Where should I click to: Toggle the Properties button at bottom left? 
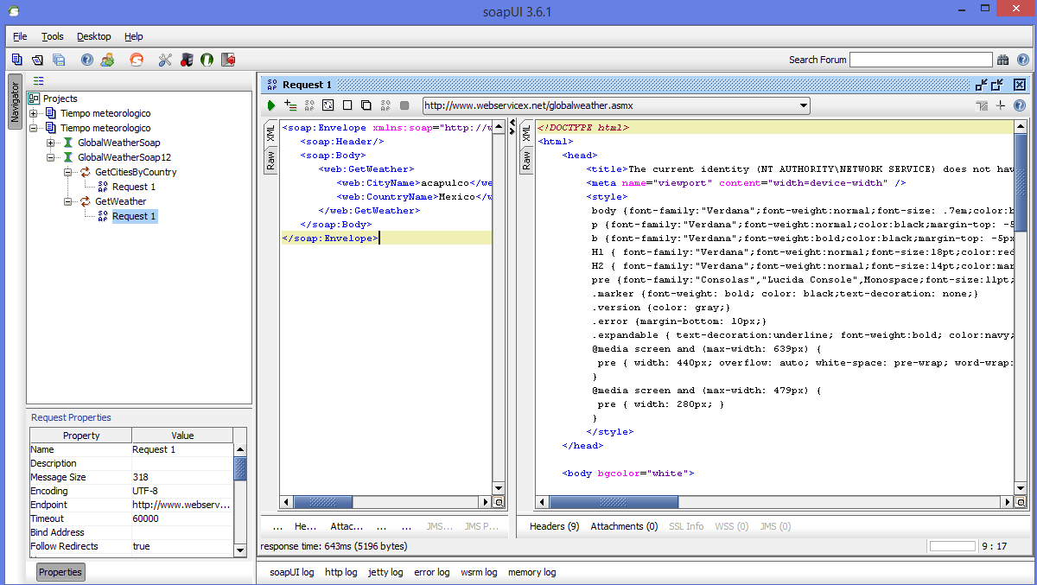tap(60, 572)
